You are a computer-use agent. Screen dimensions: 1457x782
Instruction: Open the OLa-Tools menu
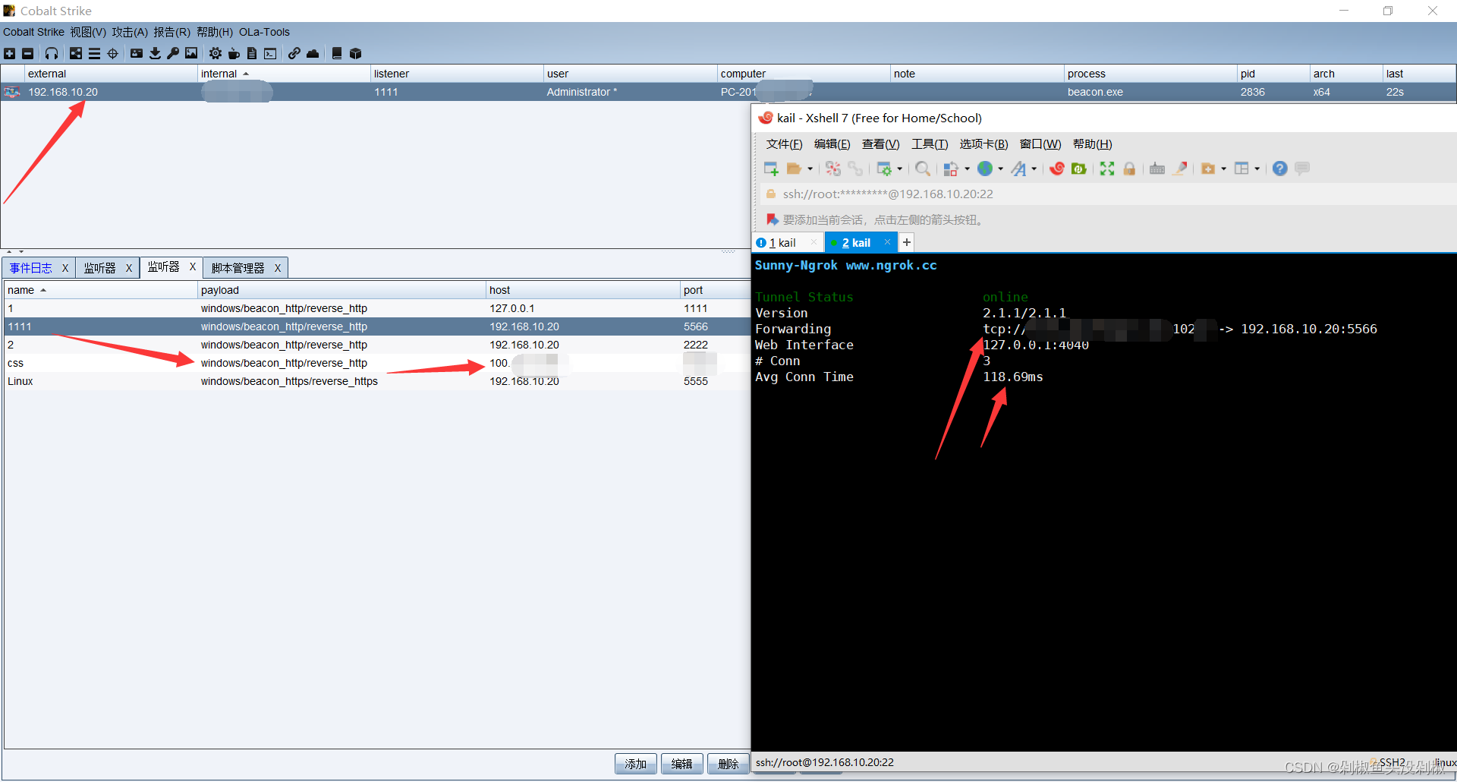264,32
